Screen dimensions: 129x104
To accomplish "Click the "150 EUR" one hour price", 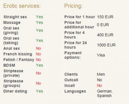I will click(x=105, y=17).
